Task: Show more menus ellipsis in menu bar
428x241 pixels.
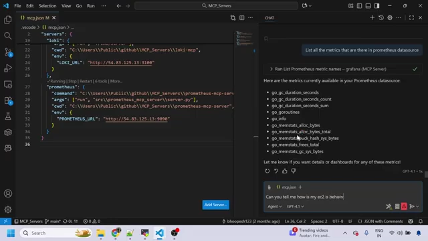Action: tap(104, 6)
